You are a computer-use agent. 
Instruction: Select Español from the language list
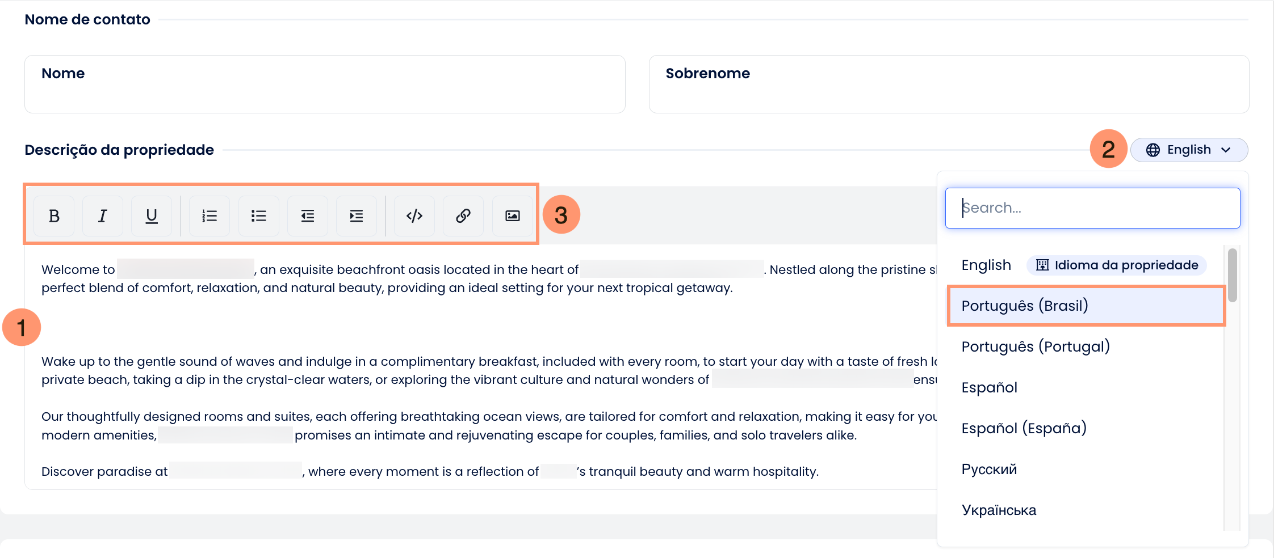(x=1086, y=387)
